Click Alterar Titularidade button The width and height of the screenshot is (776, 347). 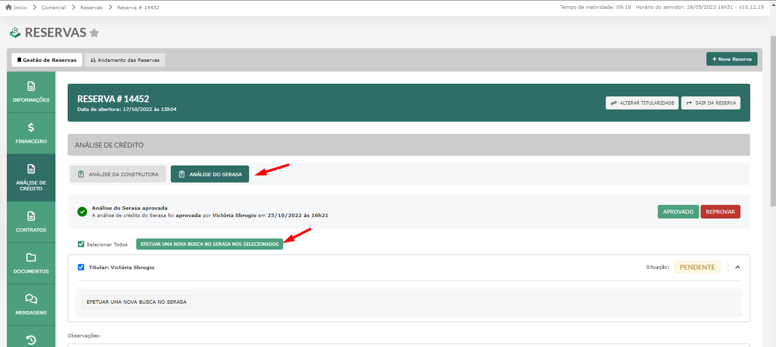pyautogui.click(x=642, y=103)
